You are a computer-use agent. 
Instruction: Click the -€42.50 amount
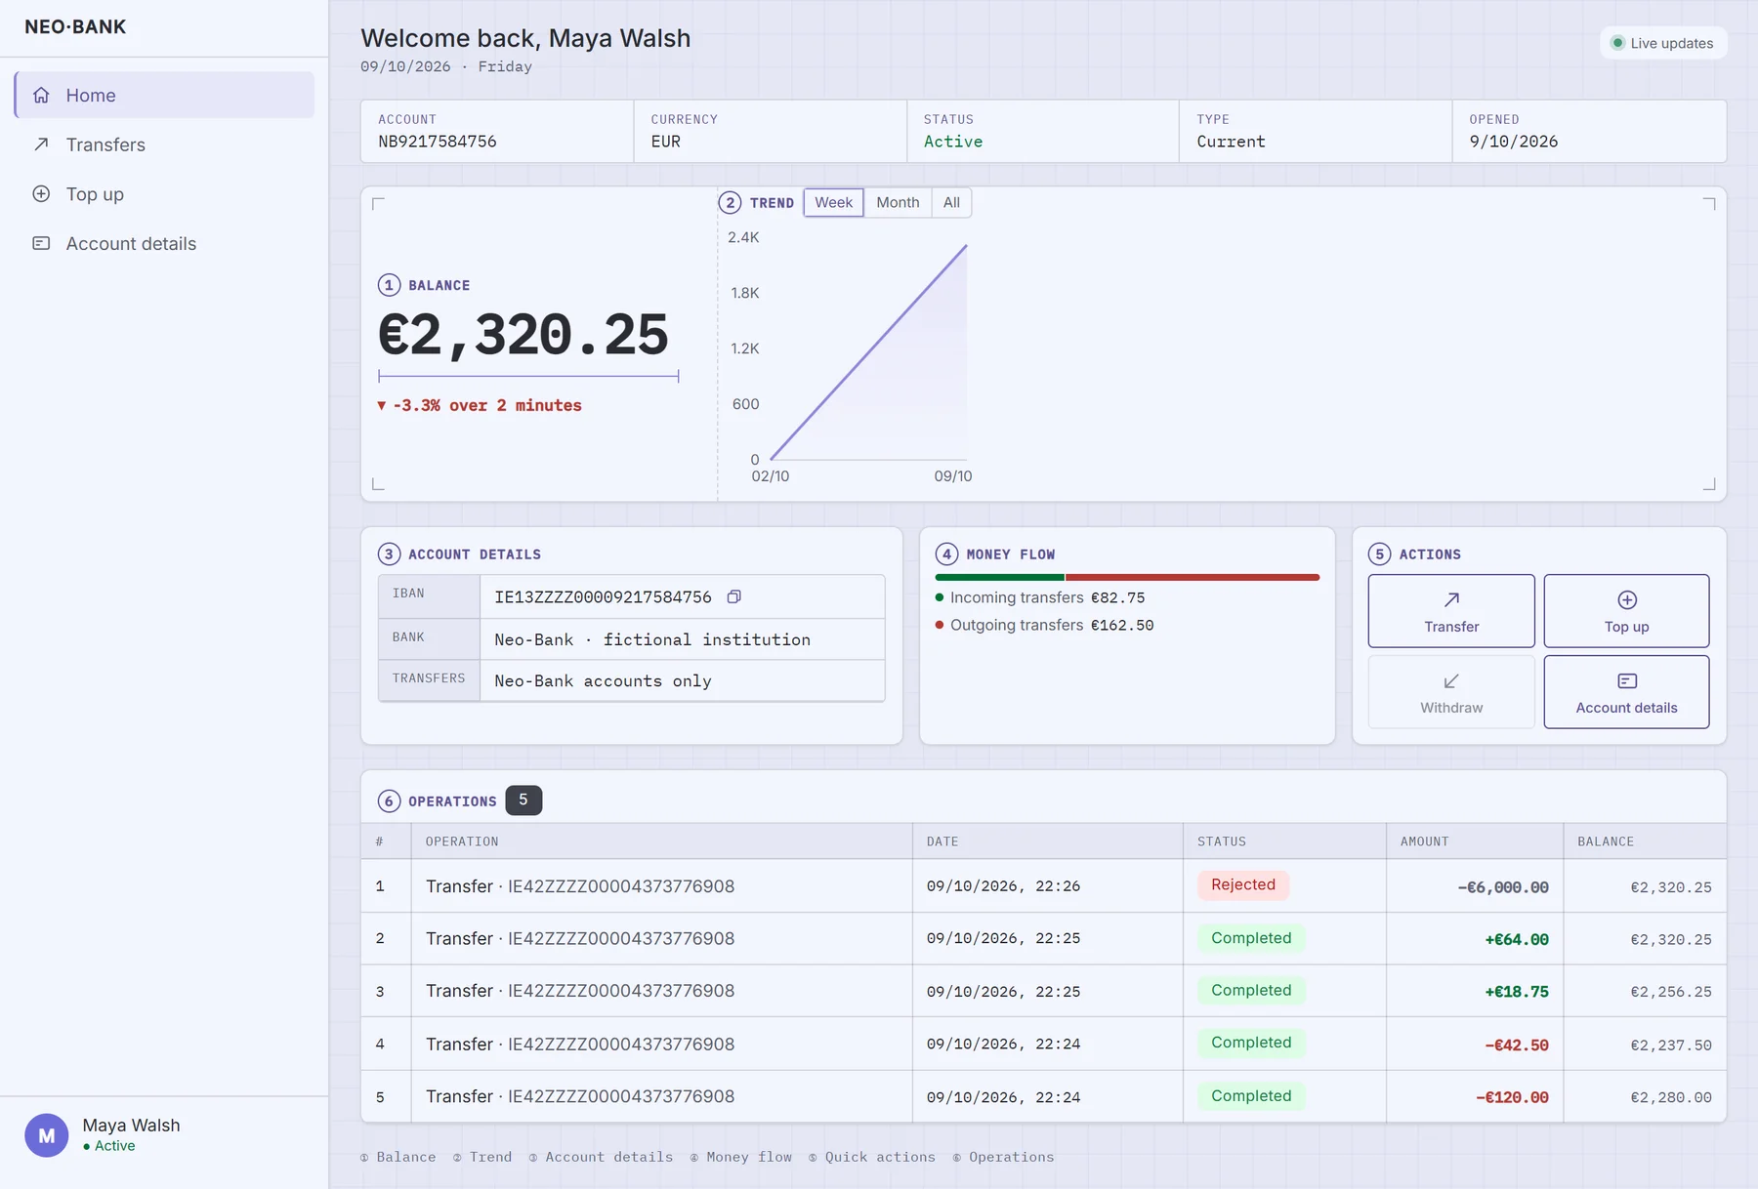coord(1517,1045)
